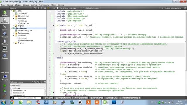
Task: Close the Projects side panel
Action: (45, 8)
